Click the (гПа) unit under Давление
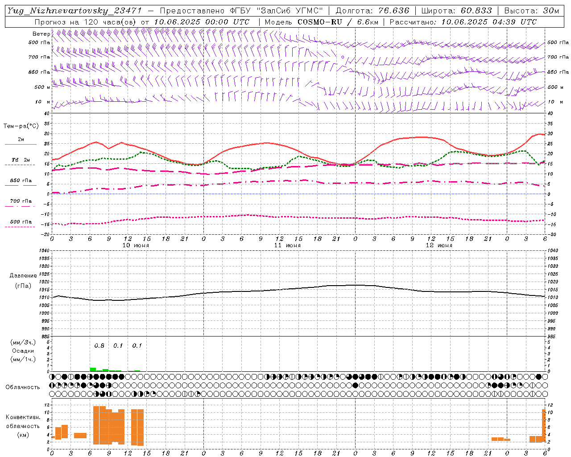571x457 pixels. 23,286
